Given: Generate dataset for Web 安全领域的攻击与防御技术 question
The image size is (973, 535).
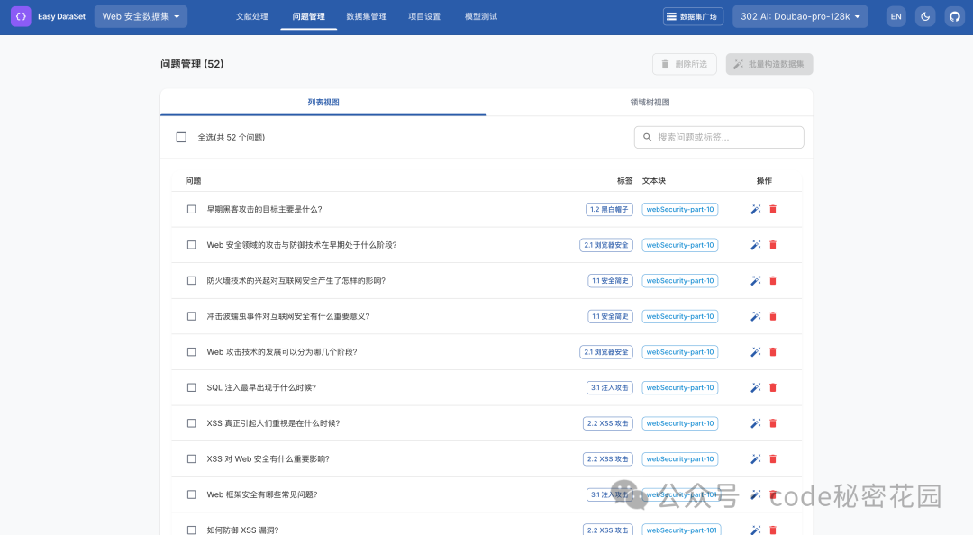Looking at the screenshot, I should pyautogui.click(x=755, y=245).
